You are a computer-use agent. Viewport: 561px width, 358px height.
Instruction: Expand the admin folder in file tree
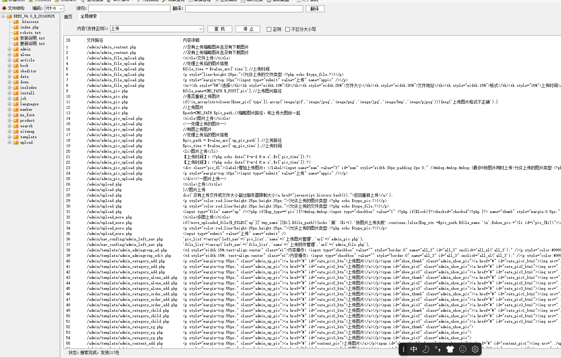[10, 49]
